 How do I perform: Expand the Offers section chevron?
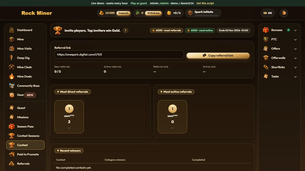pos(295,49)
